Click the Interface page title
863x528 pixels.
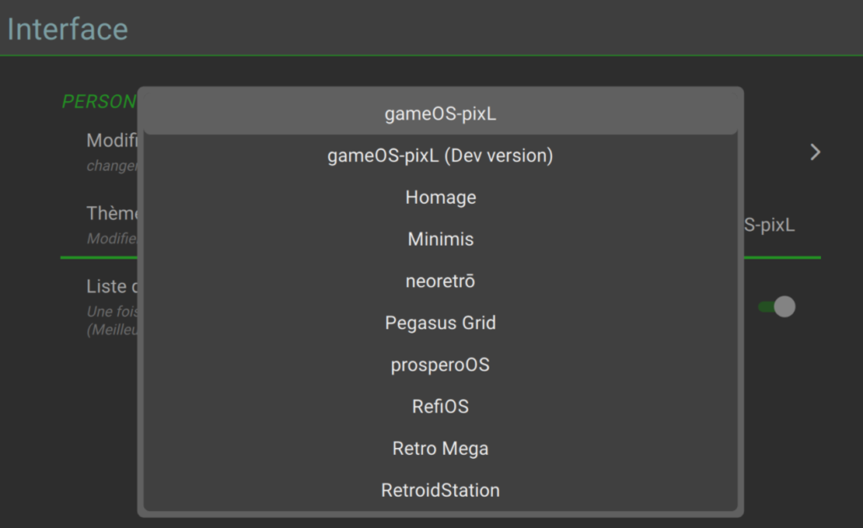(x=67, y=29)
